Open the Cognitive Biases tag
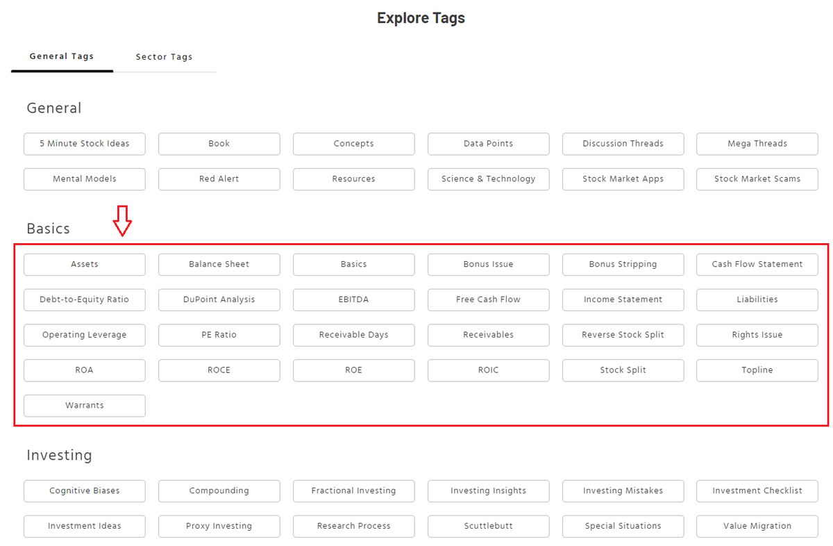The image size is (833, 546). (x=84, y=491)
